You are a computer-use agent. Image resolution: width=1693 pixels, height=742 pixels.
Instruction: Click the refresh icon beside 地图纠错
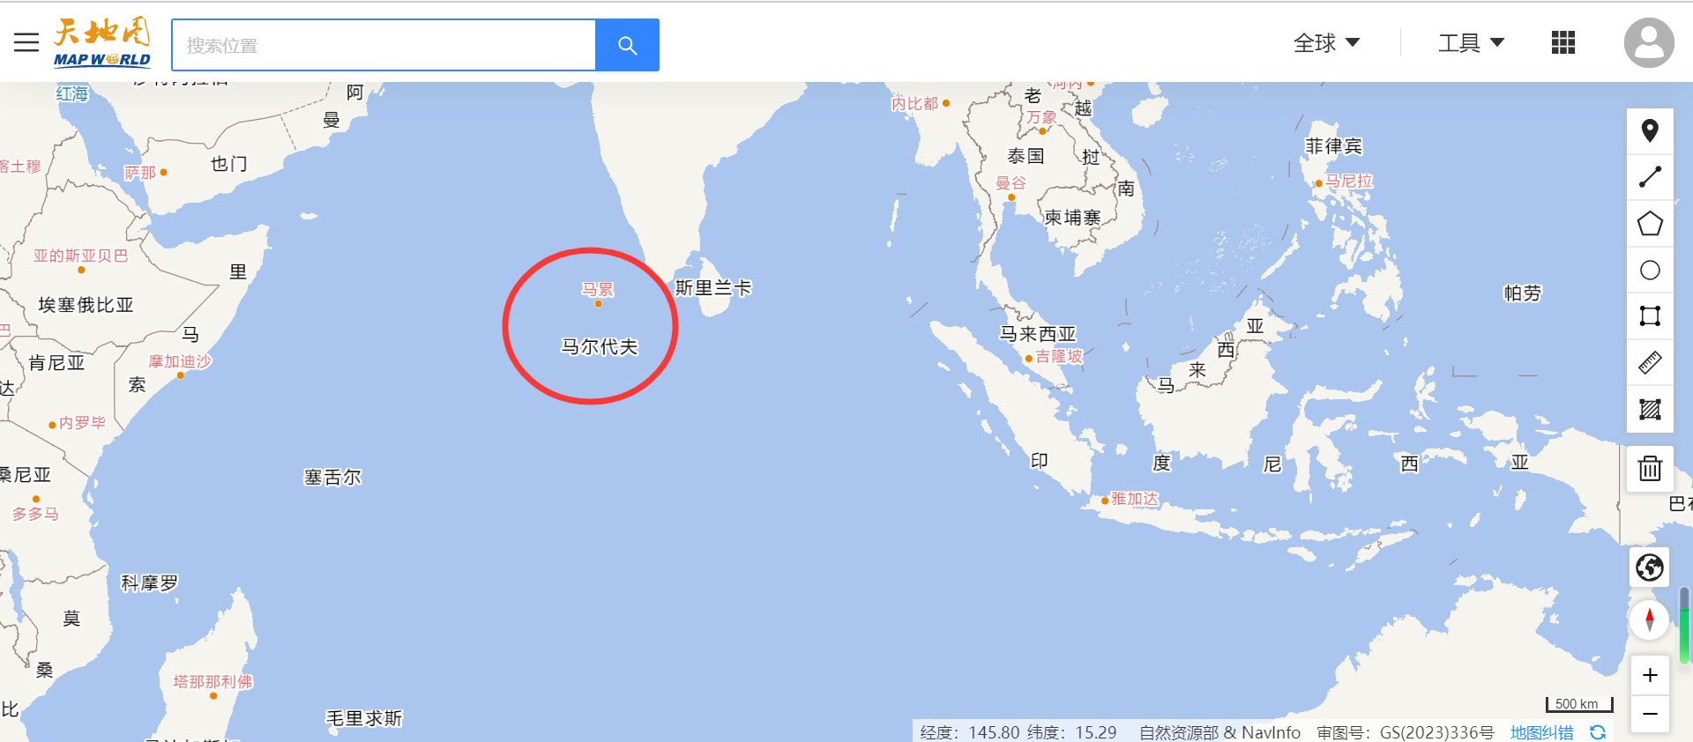coord(1598,732)
